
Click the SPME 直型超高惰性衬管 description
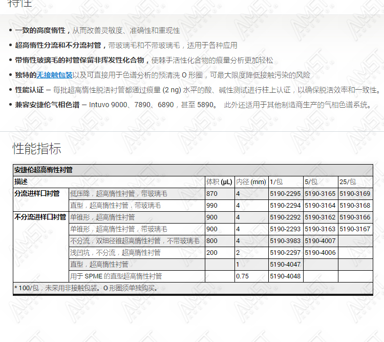click(116, 276)
